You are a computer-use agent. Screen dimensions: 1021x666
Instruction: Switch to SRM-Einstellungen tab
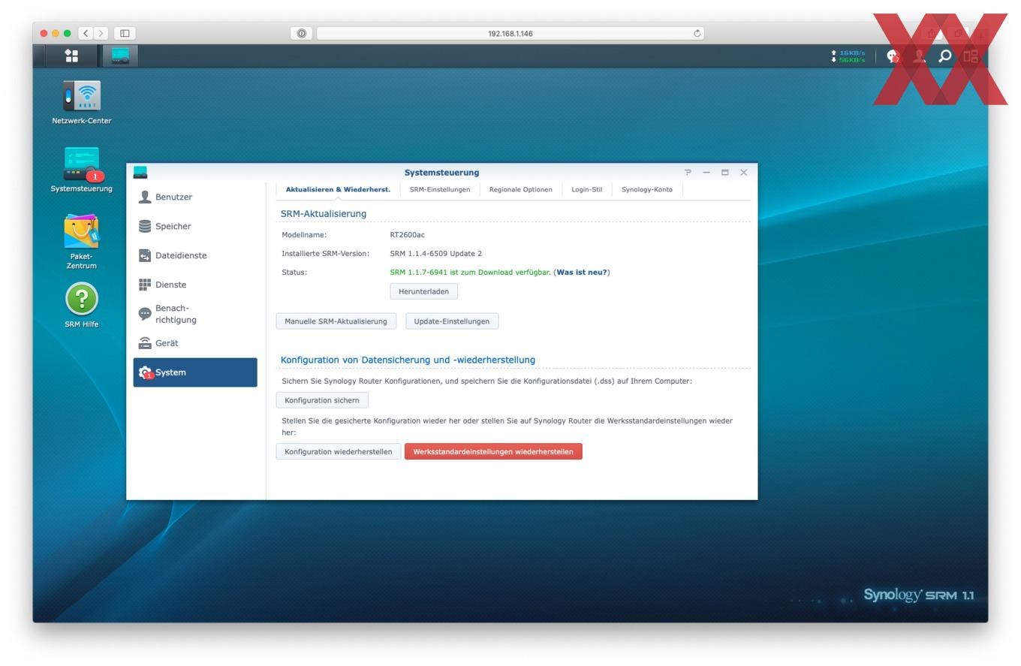440,189
